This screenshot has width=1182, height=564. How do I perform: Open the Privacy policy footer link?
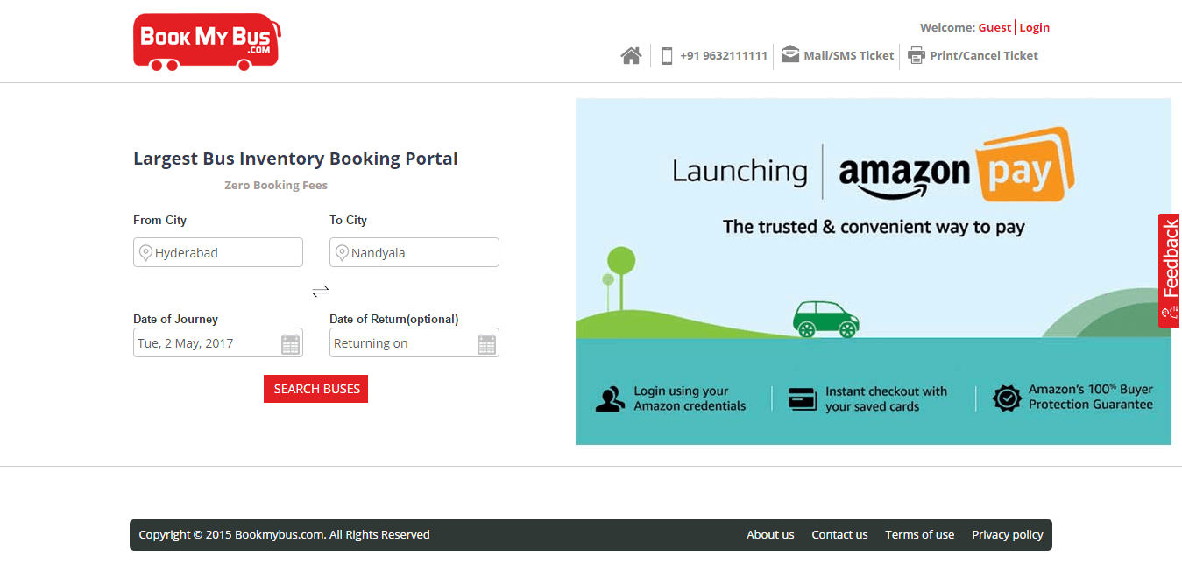click(1008, 534)
